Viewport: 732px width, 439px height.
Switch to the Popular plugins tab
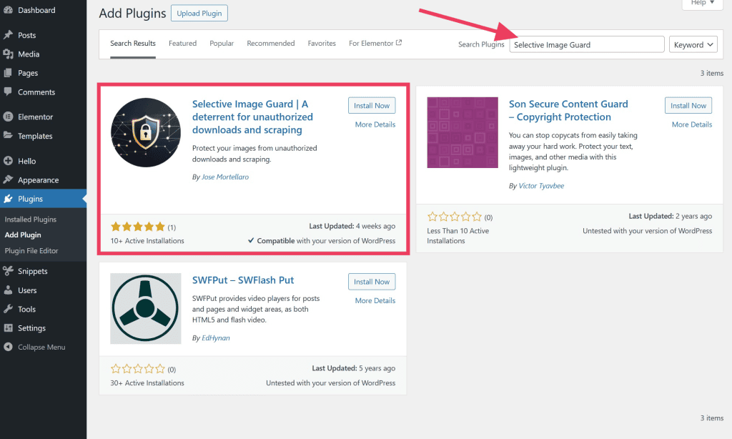click(222, 44)
